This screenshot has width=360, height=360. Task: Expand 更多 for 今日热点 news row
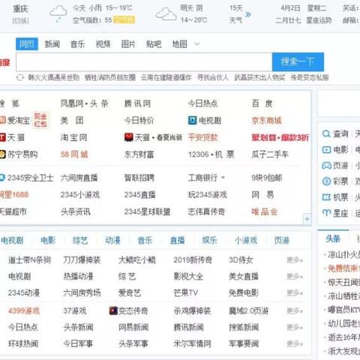[x=295, y=327]
